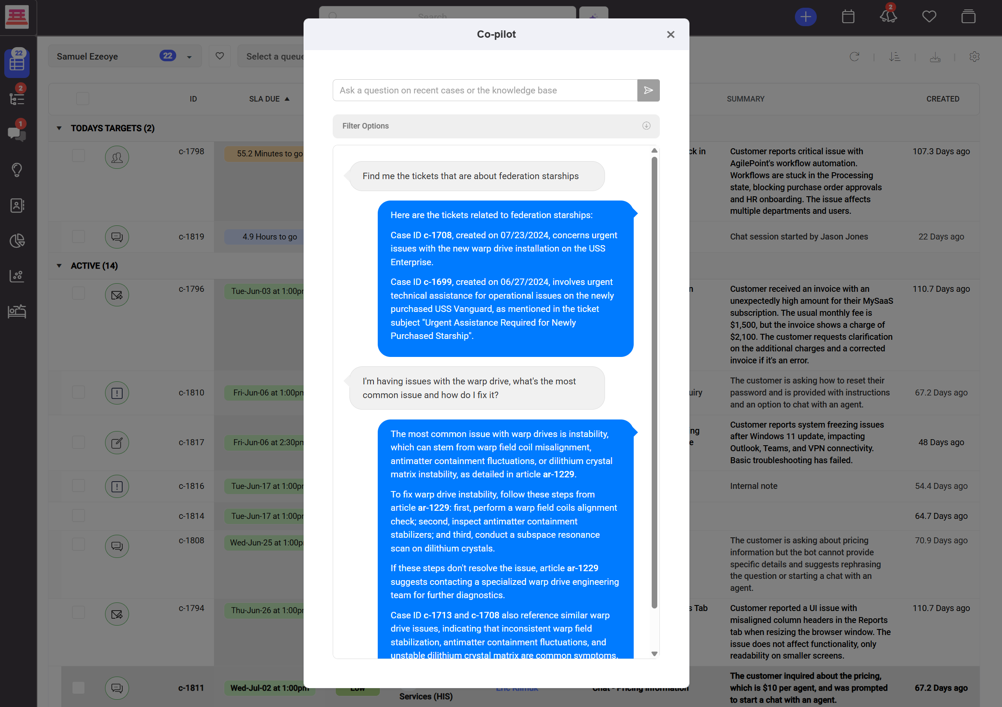Select the lightbulb insights sidebar icon
The image size is (1002, 707).
(17, 170)
